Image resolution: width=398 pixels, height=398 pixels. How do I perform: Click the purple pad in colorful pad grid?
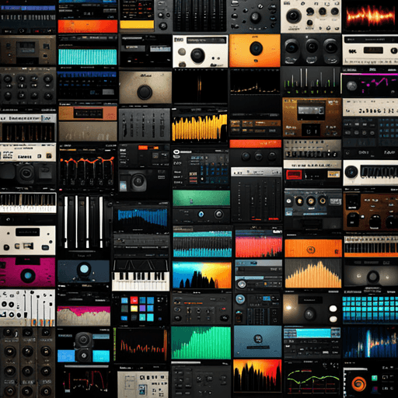(x=142, y=309)
